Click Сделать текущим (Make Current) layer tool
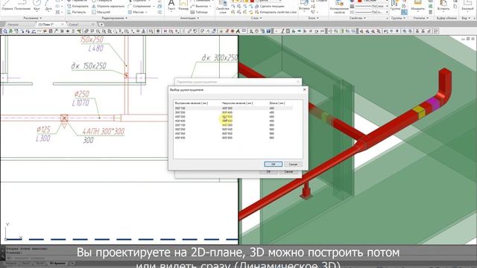 click(270, 6)
